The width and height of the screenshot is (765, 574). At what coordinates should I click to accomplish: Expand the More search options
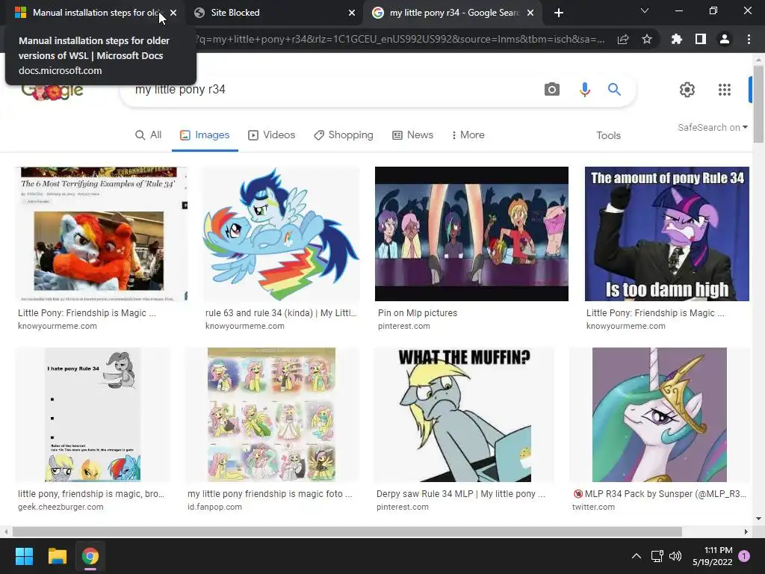468,135
